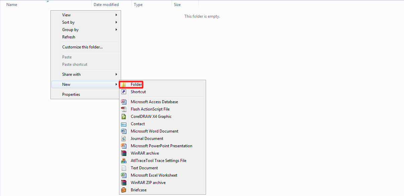The image size is (404, 196).
Task: Create a Microsoft Word Document
Action: coord(154,131)
